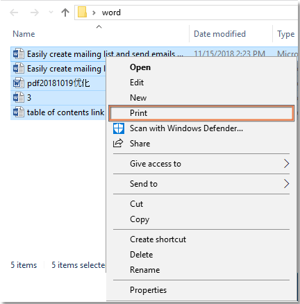Choose Properties at menu bottom

click(201, 290)
